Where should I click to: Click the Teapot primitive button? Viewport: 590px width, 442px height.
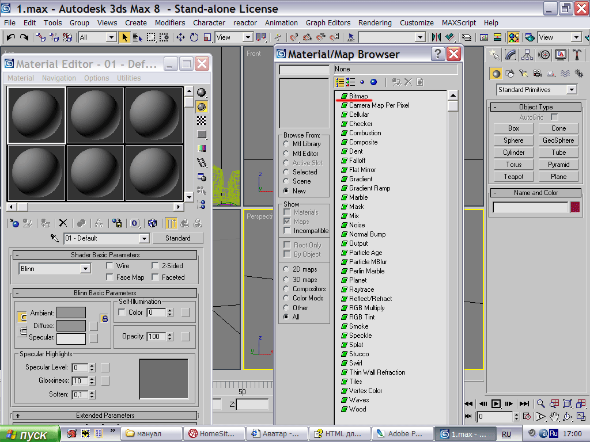(x=513, y=176)
